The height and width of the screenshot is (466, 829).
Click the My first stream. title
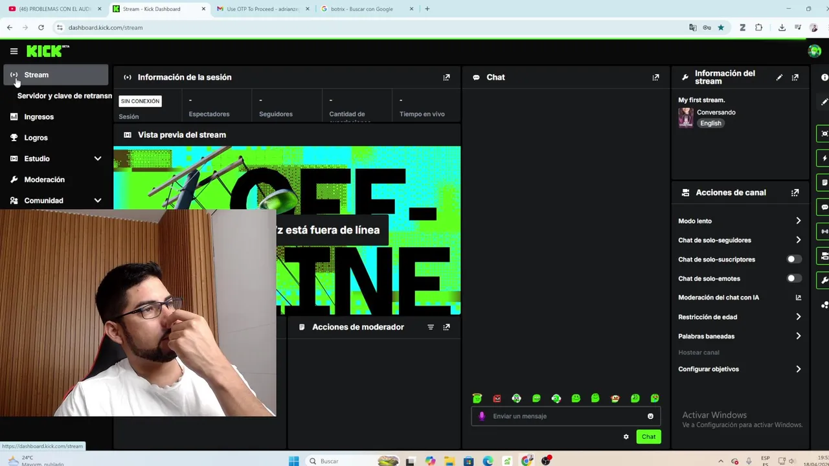click(701, 100)
